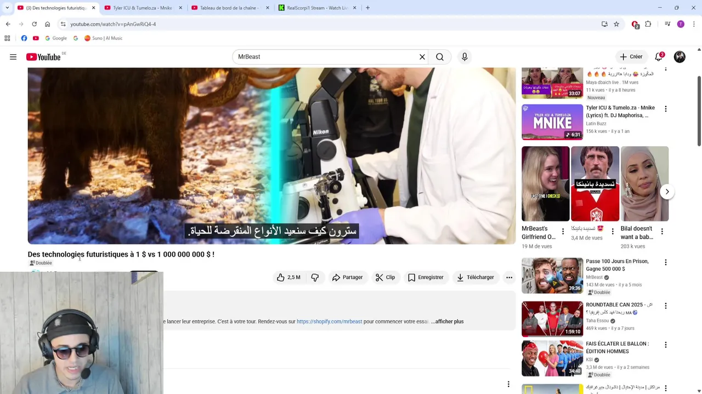Play the ROUNDTABLE CAN 2025 thumbnail
The width and height of the screenshot is (702, 394).
tap(552, 318)
